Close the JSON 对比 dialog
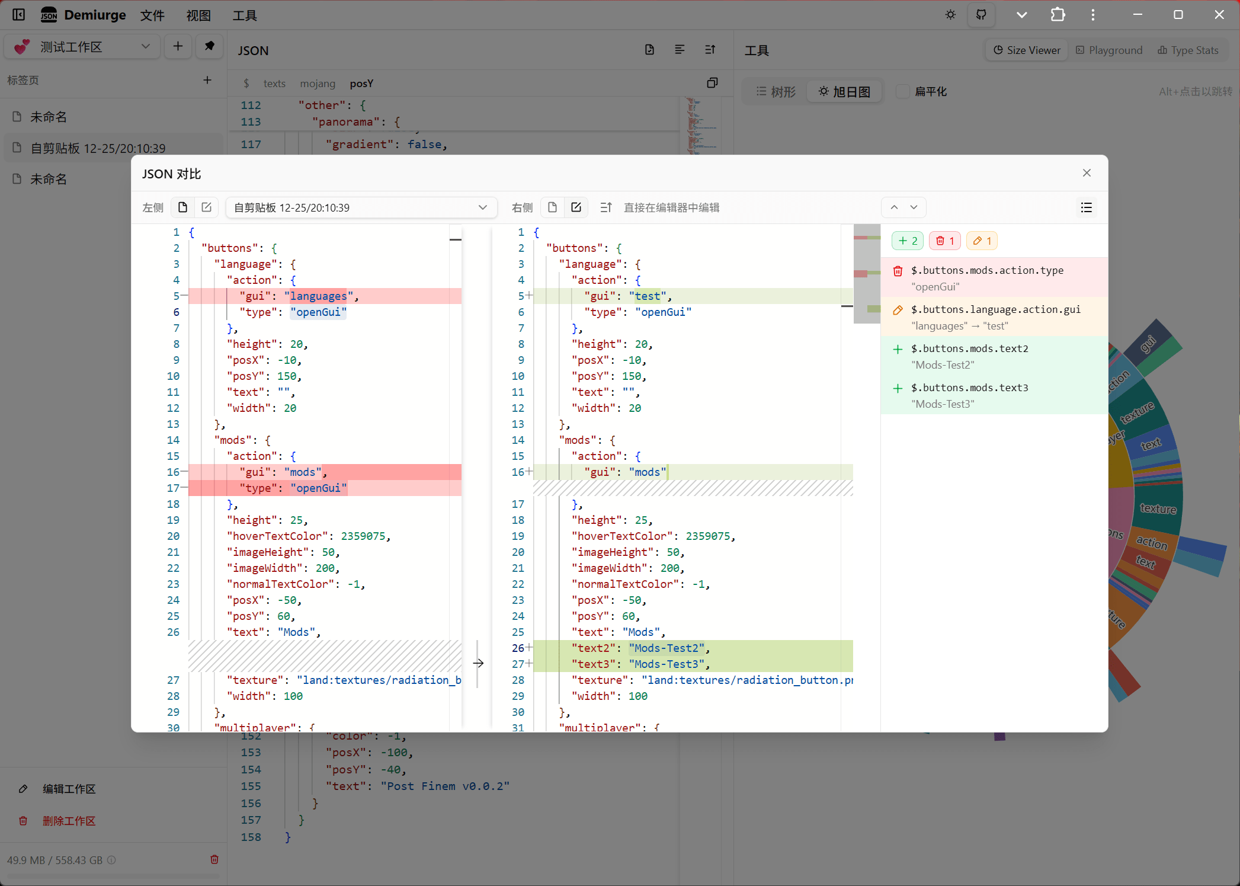 1087,173
